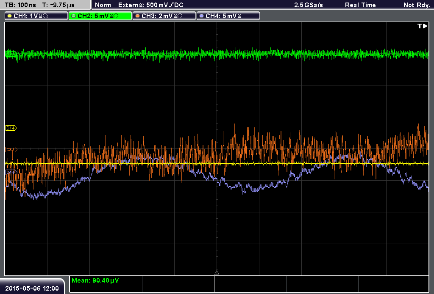Select the CH3 2mV channel label
Viewport: 434px width, 294px height.
tap(164, 16)
